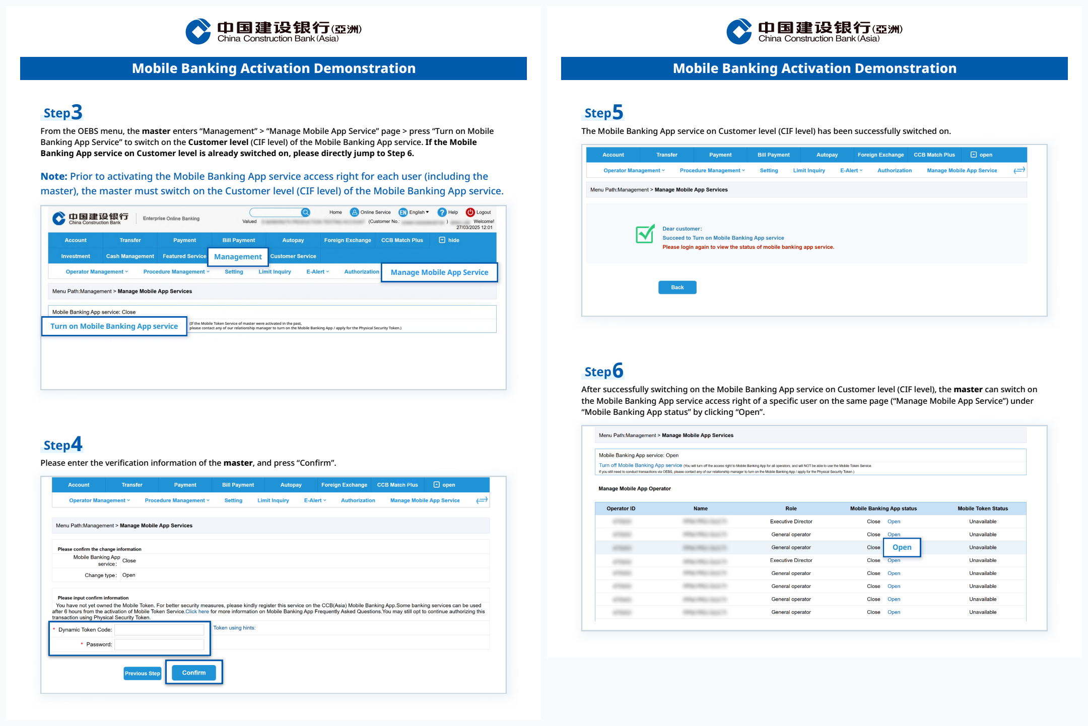Viewport: 1088px width, 726px height.
Task: Expand Operator Management dropdown in Step 4
Action: 100,500
